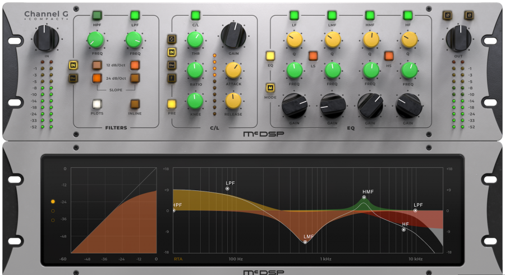Click the right phase invert icon above OUT
Image resolution: width=505 pixels, height=275 pixels.
tap(469, 15)
